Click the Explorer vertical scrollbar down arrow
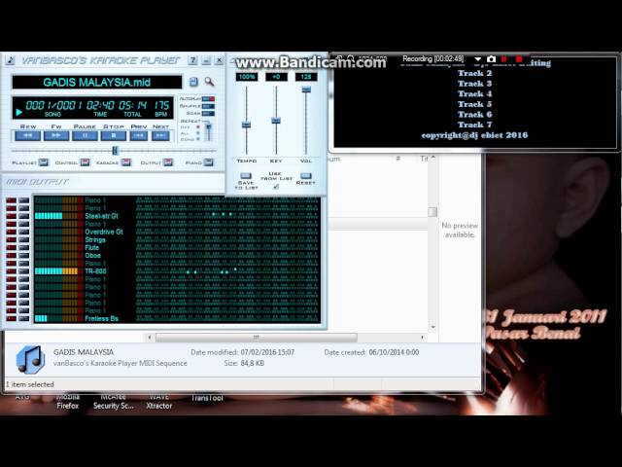This screenshot has width=622, height=467. [x=432, y=327]
